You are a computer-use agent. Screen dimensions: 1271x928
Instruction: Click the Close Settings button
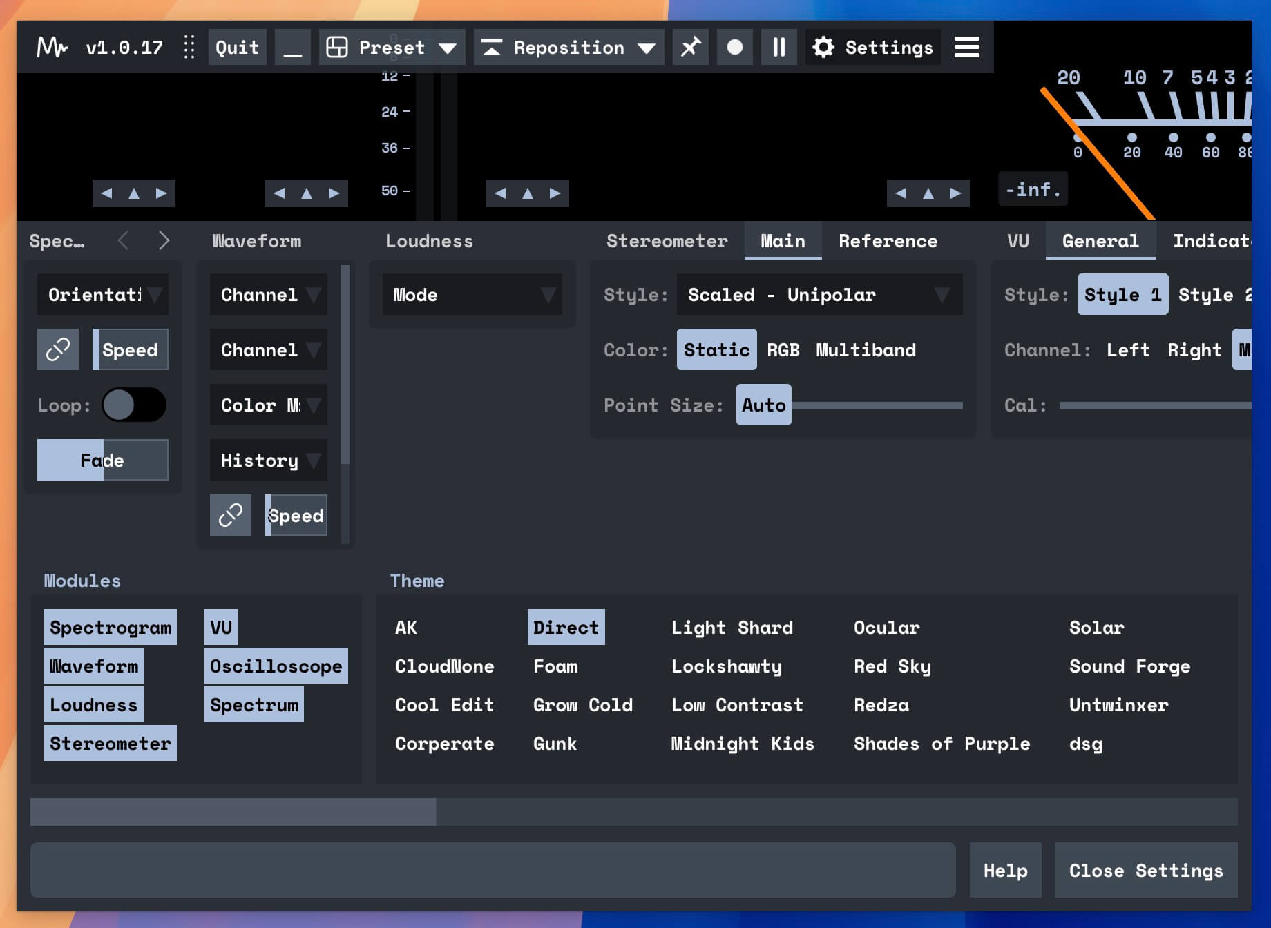[x=1147, y=871]
